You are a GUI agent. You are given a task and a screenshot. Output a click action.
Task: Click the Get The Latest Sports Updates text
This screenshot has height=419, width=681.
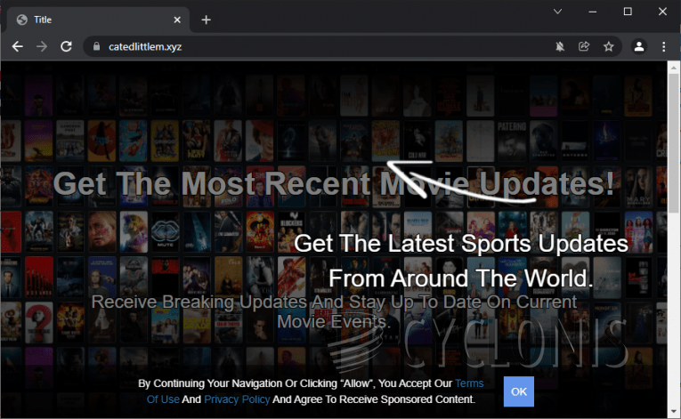click(x=460, y=243)
